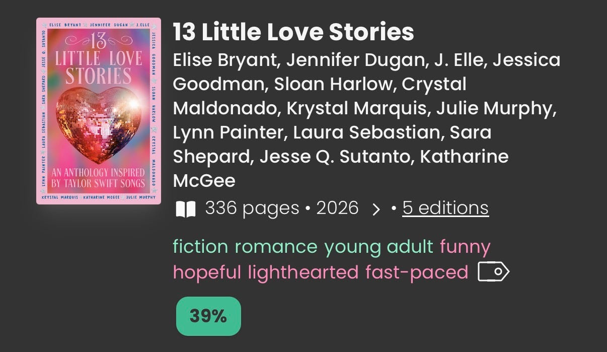Viewport: 607px width, 352px height.
Task: Select the fast-paced pace tag
Action: click(x=417, y=272)
